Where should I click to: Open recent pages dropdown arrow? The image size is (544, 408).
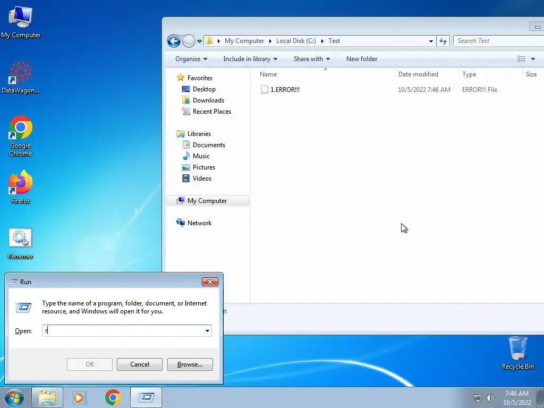tap(200, 41)
